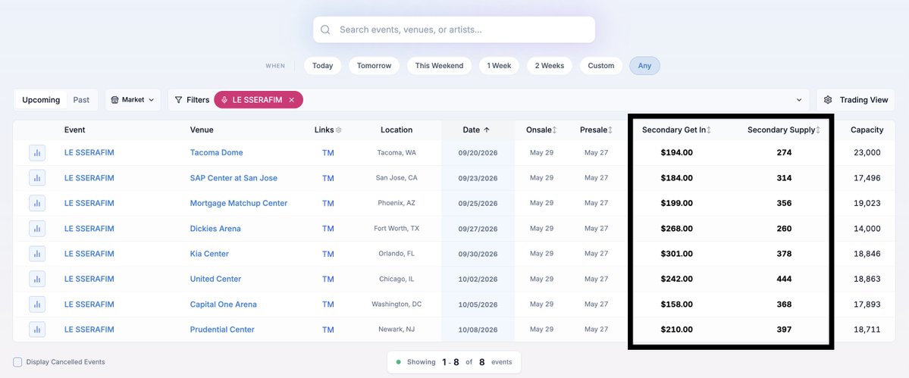Switch to the Past tab
Viewport: 909px width, 378px height.
tap(81, 100)
